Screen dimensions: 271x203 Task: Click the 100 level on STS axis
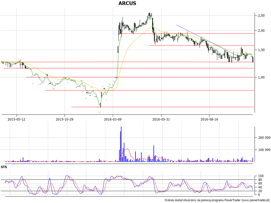click(x=261, y=176)
